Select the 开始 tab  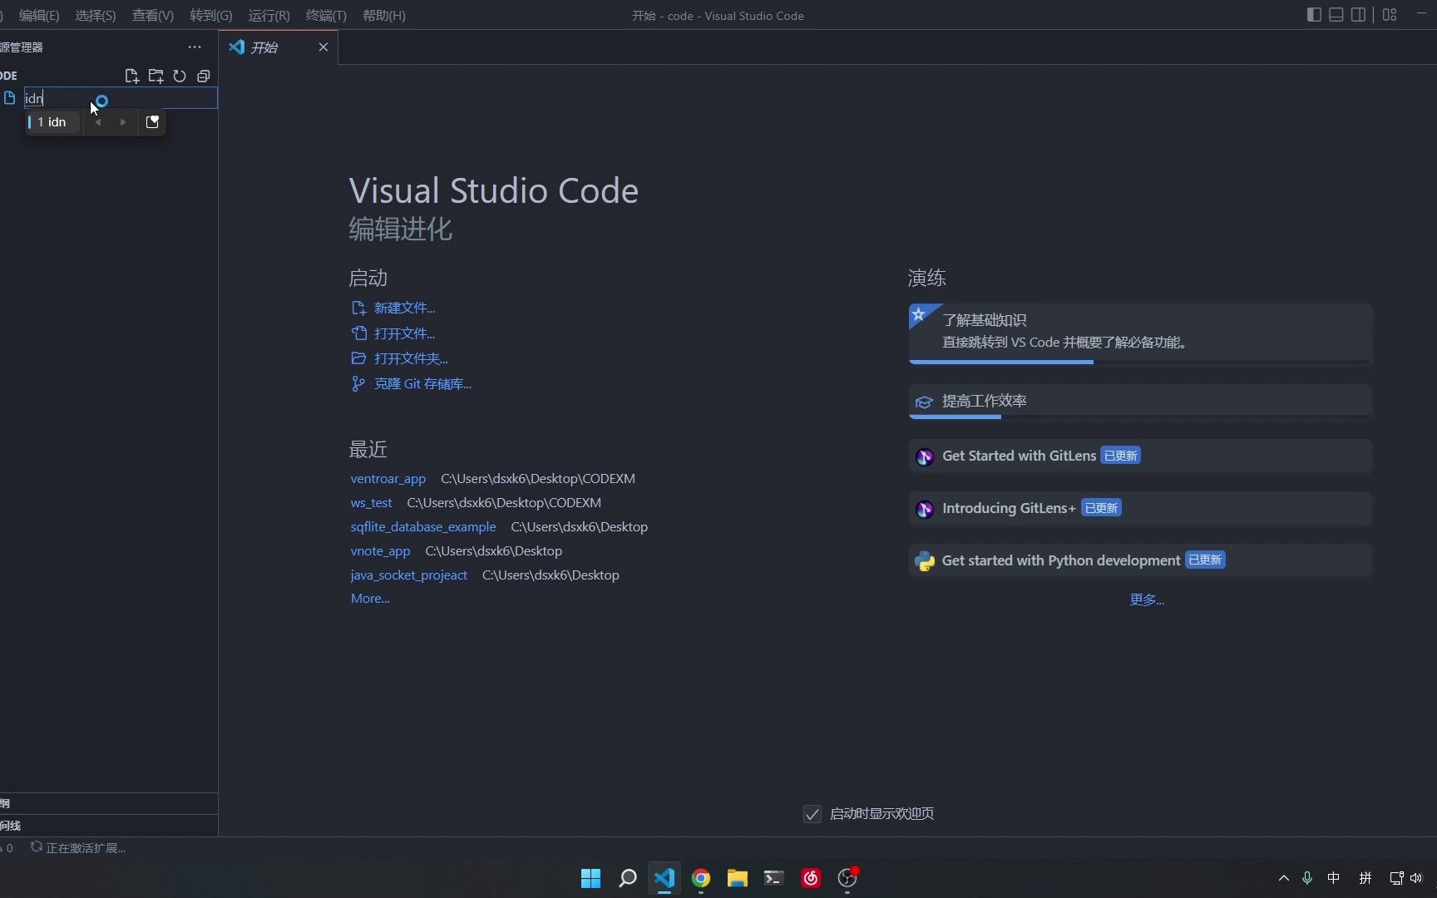click(x=279, y=47)
